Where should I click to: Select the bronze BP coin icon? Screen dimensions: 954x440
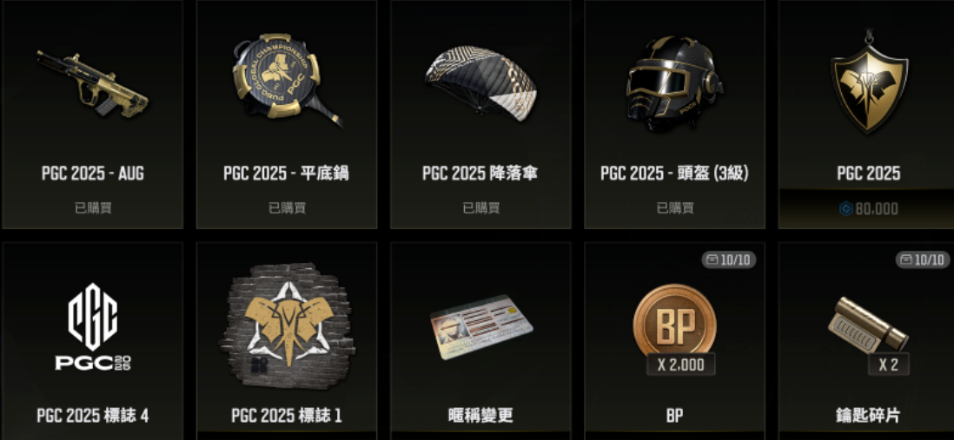click(674, 322)
